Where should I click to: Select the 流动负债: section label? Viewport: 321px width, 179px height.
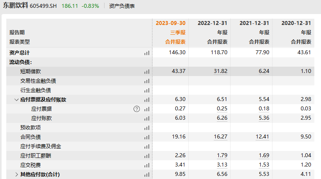20,62
